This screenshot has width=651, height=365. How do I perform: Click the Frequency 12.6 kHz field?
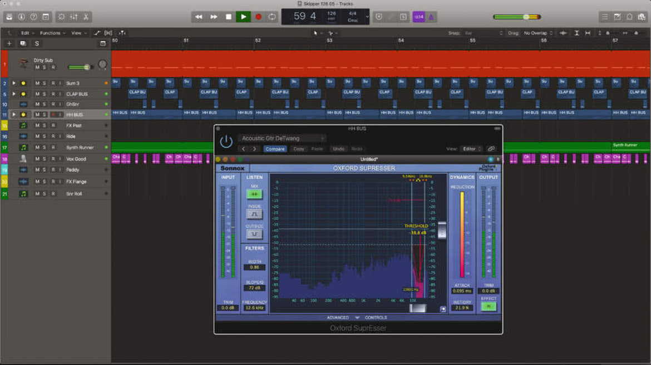point(254,308)
